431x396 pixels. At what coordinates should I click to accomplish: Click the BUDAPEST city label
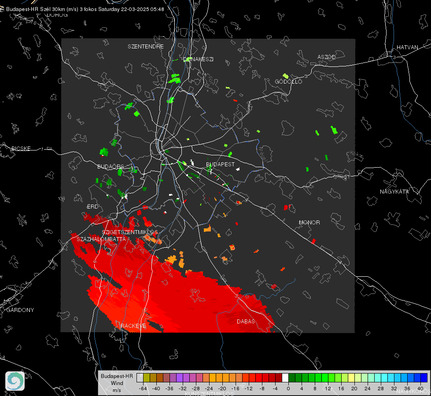click(221, 164)
